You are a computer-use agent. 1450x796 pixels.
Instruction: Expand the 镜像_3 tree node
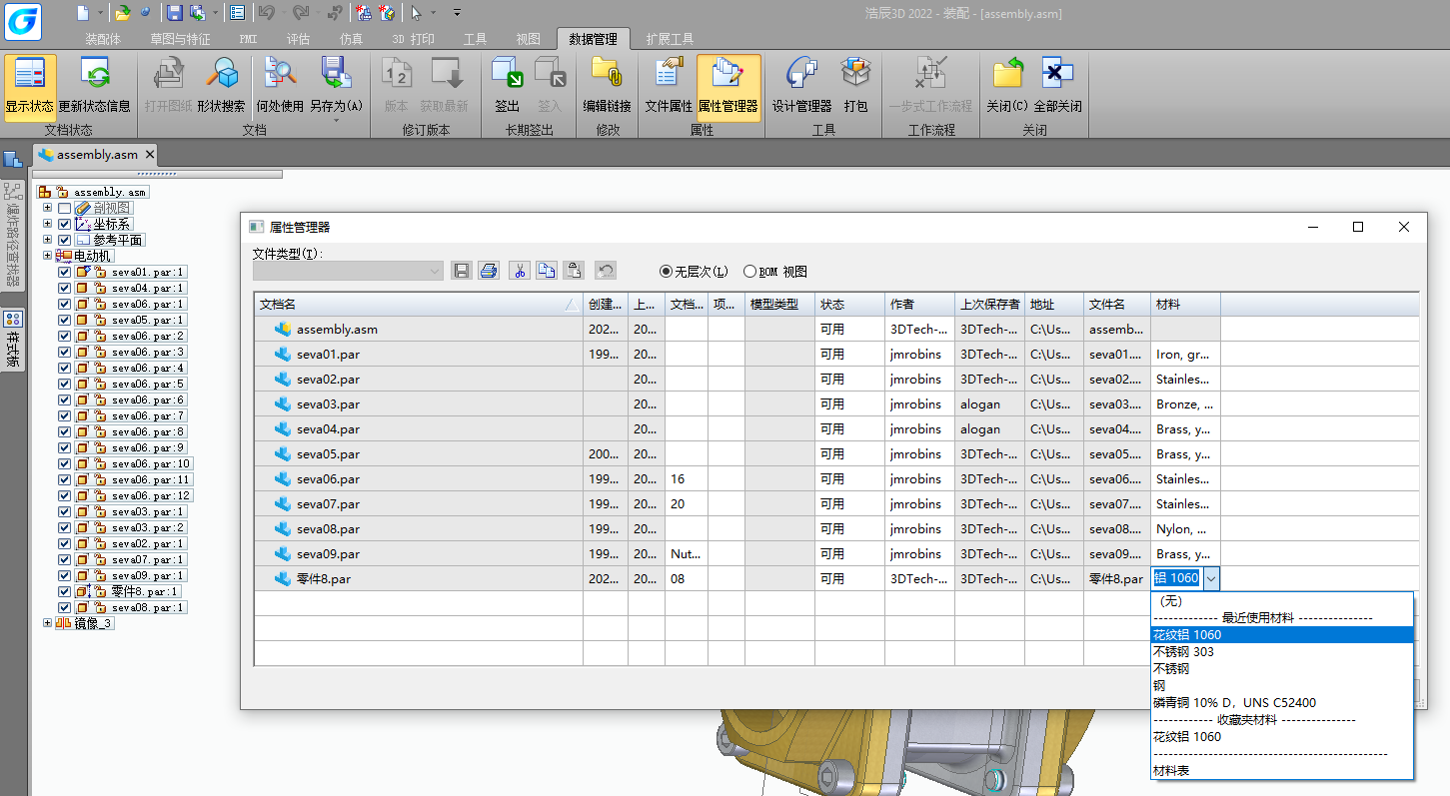pyautogui.click(x=47, y=623)
